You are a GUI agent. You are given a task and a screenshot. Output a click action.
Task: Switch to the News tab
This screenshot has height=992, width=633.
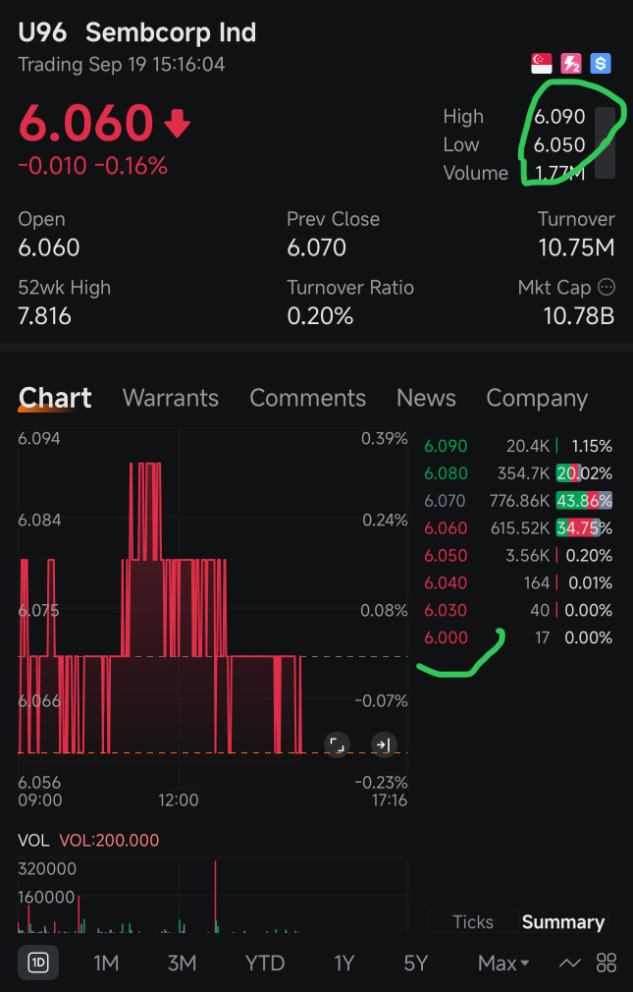(426, 398)
